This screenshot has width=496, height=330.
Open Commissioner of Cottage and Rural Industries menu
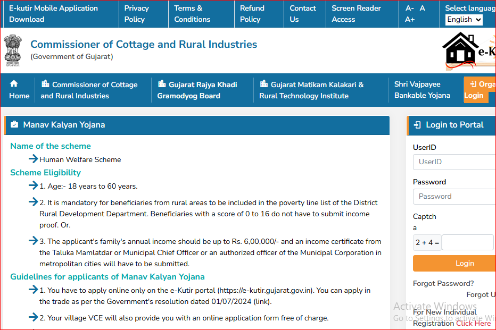point(89,90)
